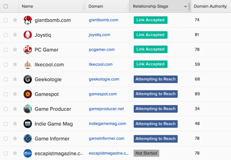
Task: Open Link Accepted stage for giantbomb.com
Action: [x=150, y=20]
